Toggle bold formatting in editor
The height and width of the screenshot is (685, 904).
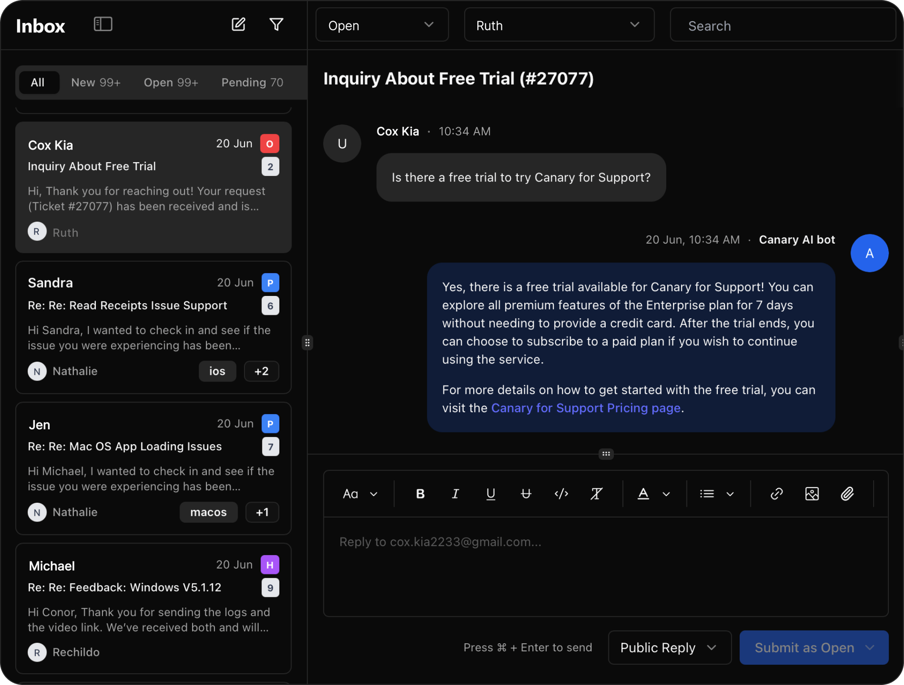420,494
